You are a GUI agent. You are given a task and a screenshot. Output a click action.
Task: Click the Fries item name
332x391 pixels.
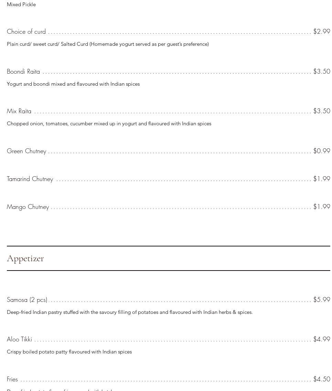pyautogui.click(x=12, y=379)
